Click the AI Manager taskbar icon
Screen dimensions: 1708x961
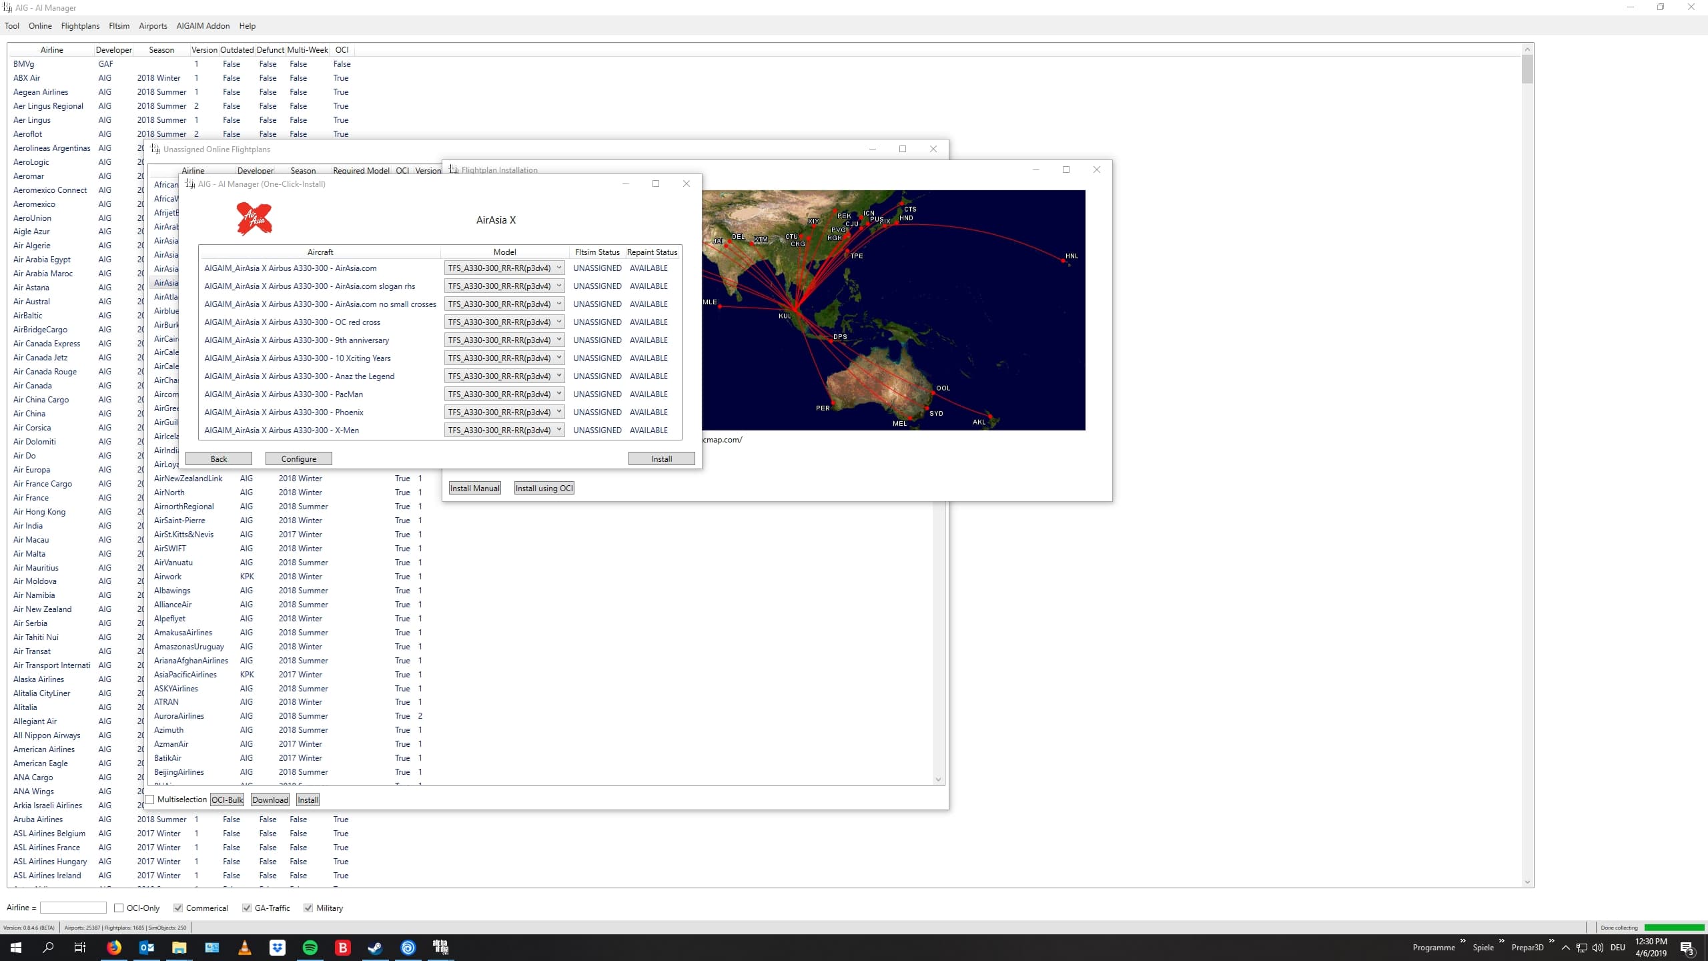[x=440, y=948]
